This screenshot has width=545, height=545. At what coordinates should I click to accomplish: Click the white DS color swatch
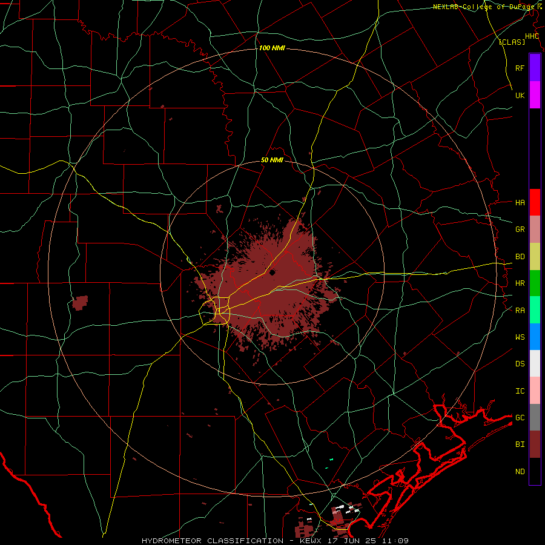tap(535, 363)
